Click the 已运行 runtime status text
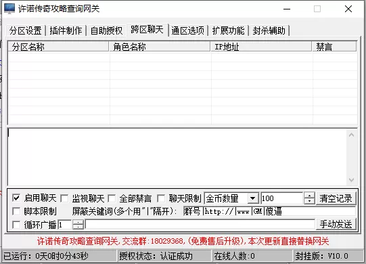 tap(46, 256)
